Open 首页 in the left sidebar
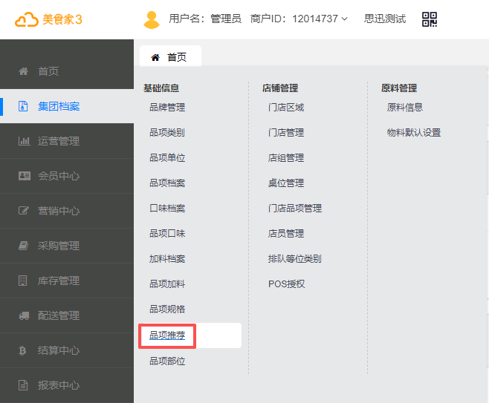The width and height of the screenshot is (489, 403). click(x=48, y=71)
